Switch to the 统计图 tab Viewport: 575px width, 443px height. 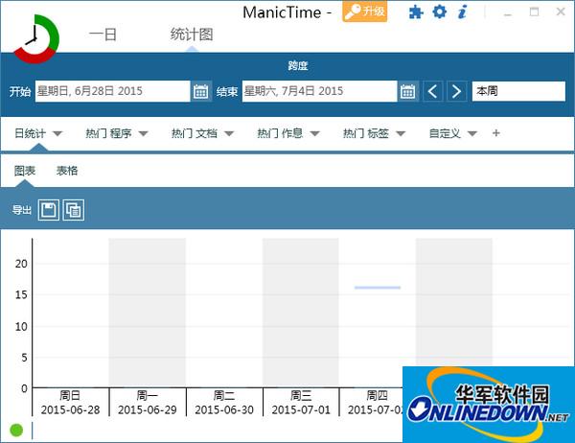pos(192,35)
